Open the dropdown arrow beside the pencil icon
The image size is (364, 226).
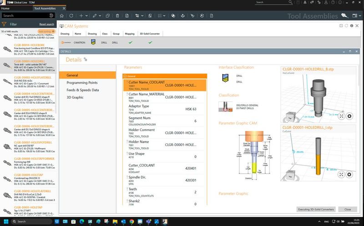[100, 16]
